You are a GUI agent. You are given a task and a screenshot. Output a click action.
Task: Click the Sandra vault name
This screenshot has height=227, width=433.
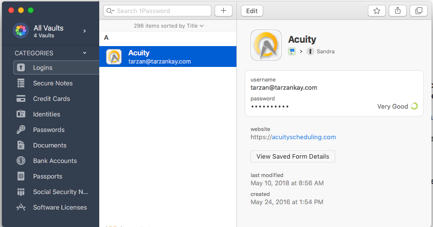click(x=325, y=51)
